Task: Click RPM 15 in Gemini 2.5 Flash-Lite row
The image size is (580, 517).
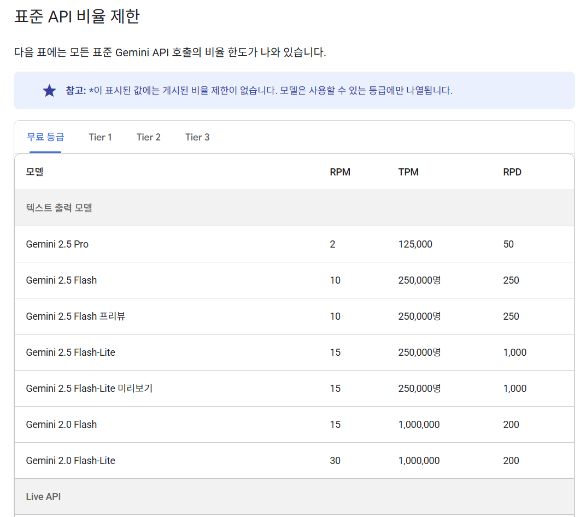Action: (335, 352)
